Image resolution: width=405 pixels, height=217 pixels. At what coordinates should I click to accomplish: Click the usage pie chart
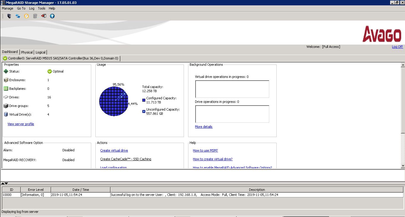114,101
